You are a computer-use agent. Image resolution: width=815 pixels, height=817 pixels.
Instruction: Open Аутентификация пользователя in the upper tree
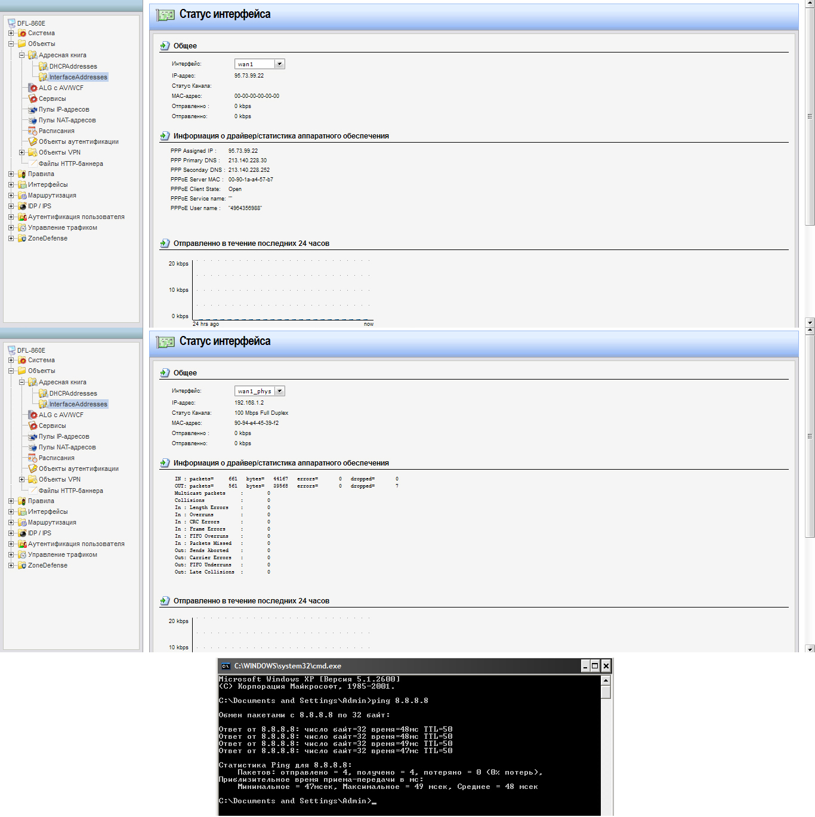[76, 217]
